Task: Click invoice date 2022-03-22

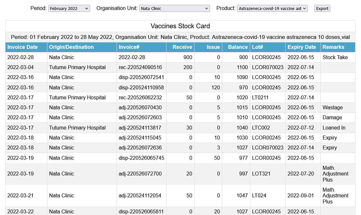Action: 21,211
